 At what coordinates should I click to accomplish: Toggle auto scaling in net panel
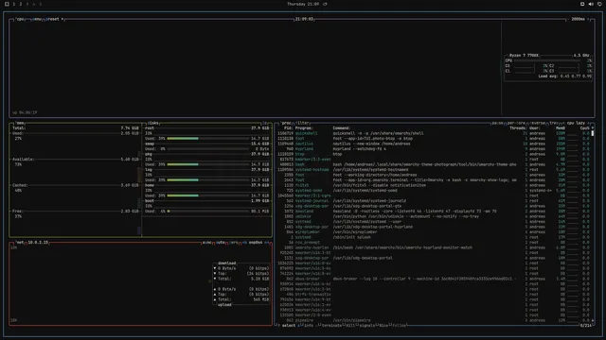(221, 243)
